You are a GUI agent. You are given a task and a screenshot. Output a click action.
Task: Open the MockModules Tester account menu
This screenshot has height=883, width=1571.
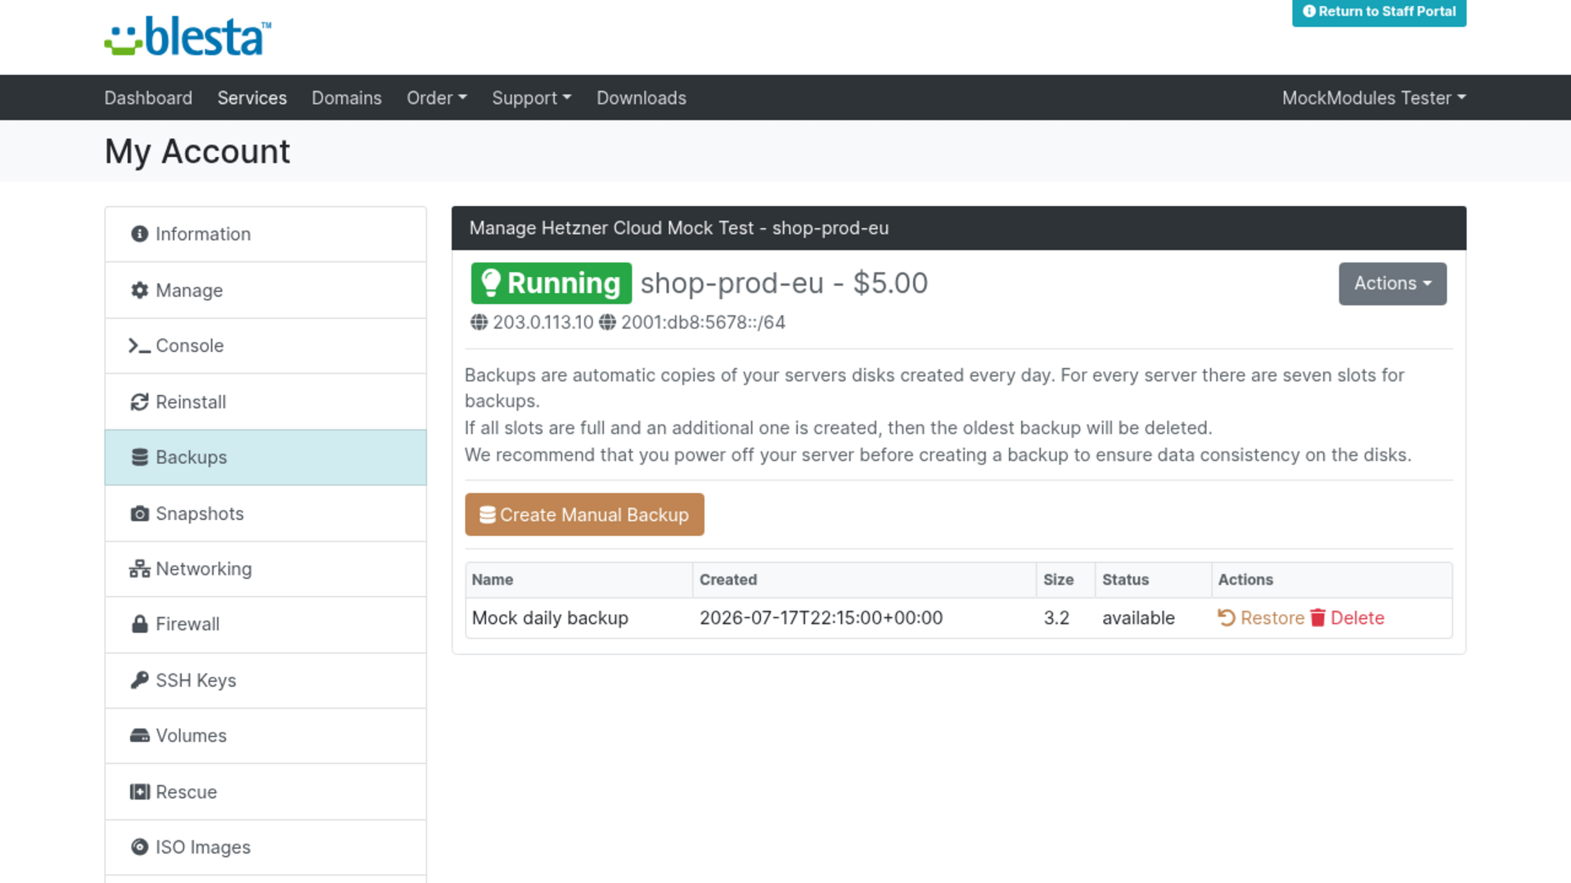click(x=1374, y=98)
